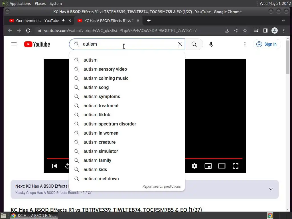Viewport: 292px width, 219px height.
Task: Choose the "autism" suggestion
Action: [127, 60]
